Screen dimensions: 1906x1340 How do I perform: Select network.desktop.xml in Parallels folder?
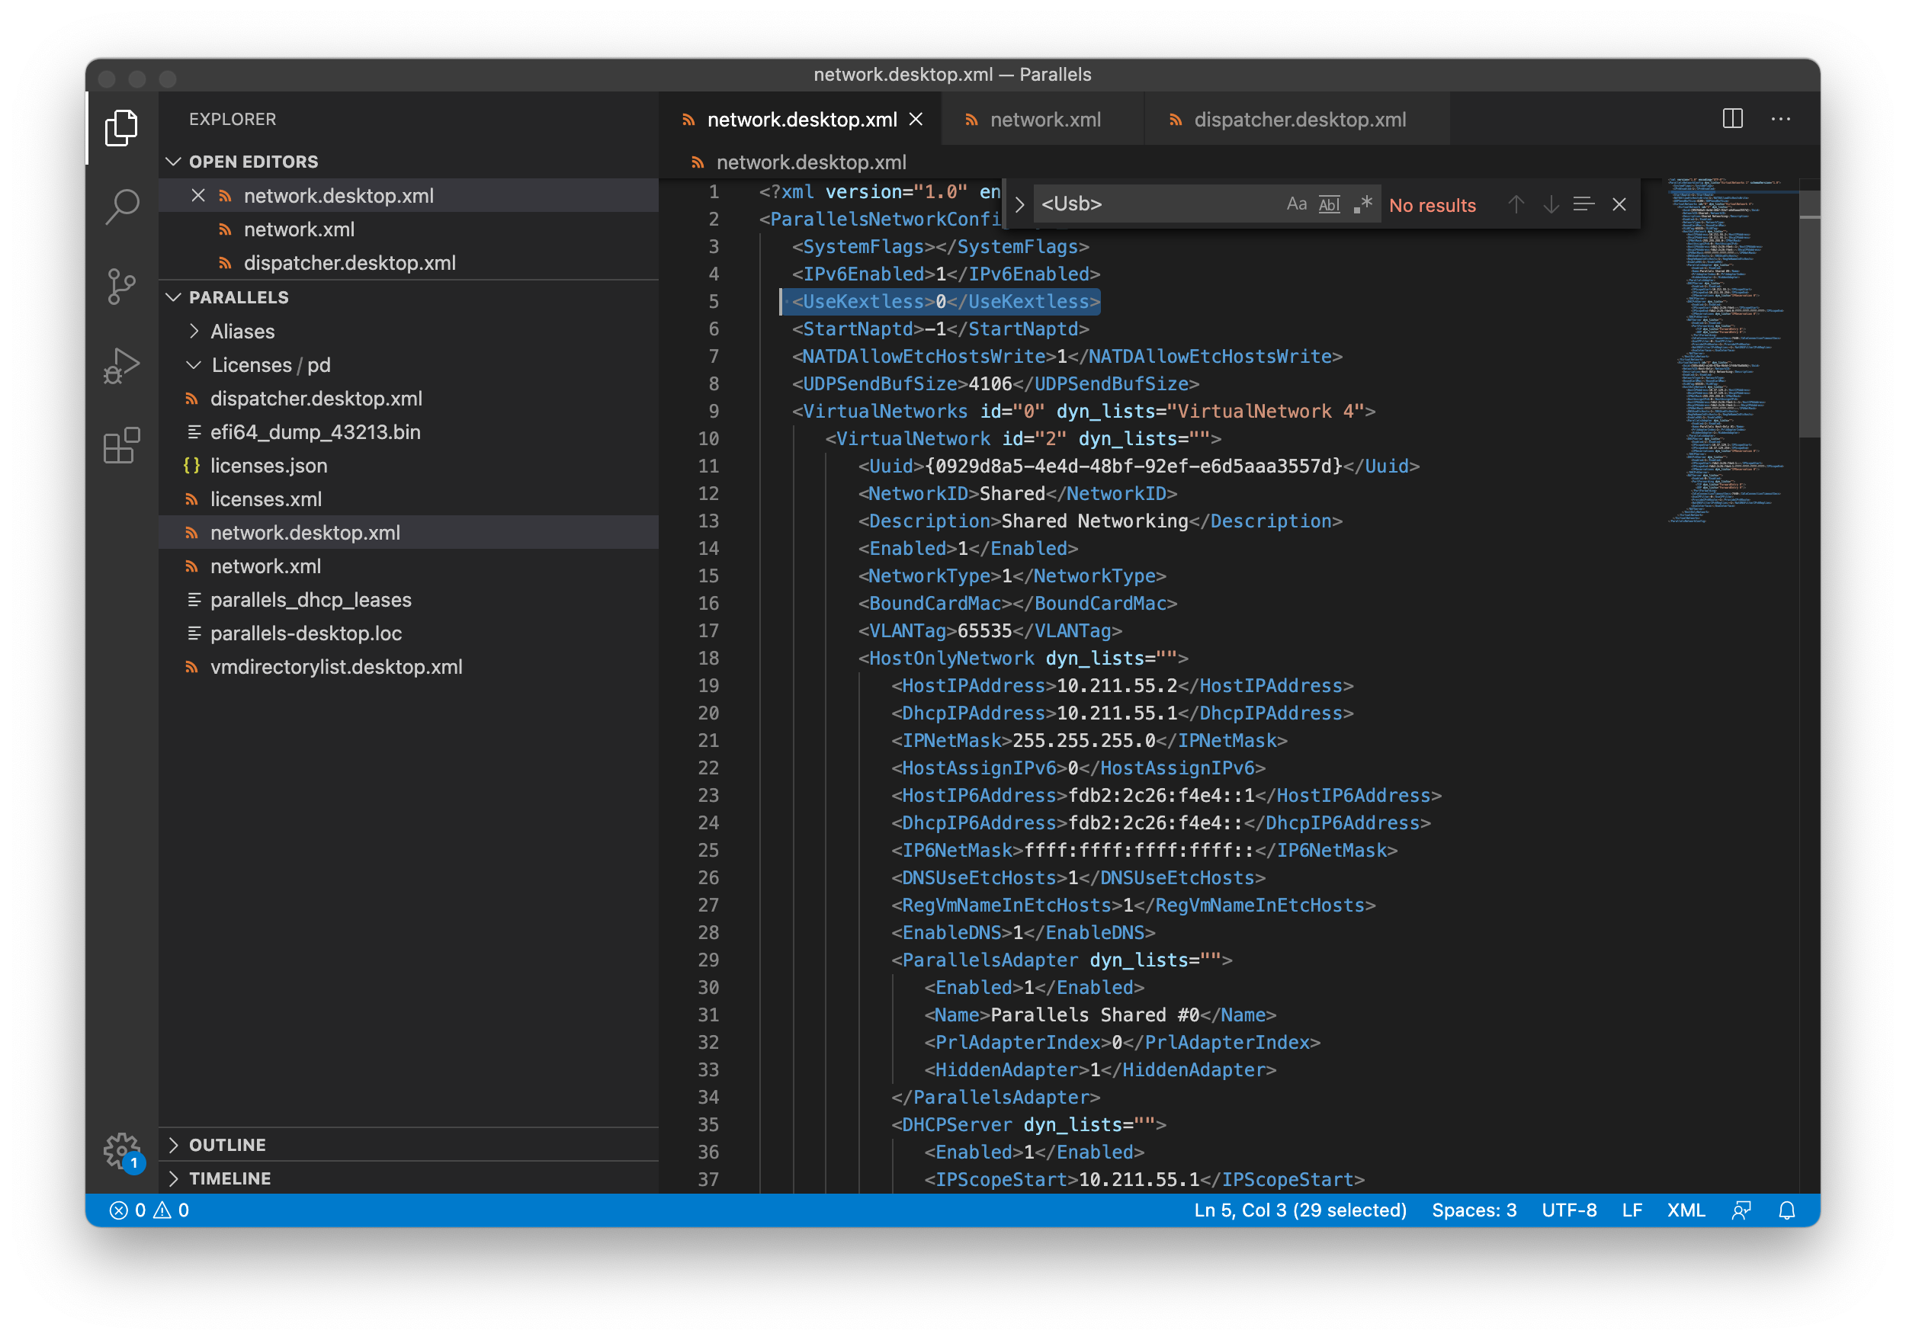point(408,533)
